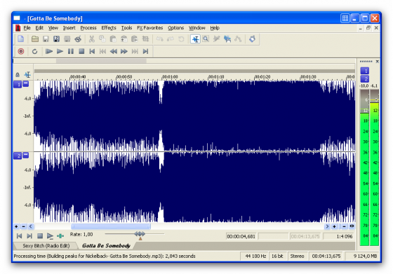
Task: Click the zoom in plus button beside the horizontal scrollbar
Action: [x=334, y=226]
